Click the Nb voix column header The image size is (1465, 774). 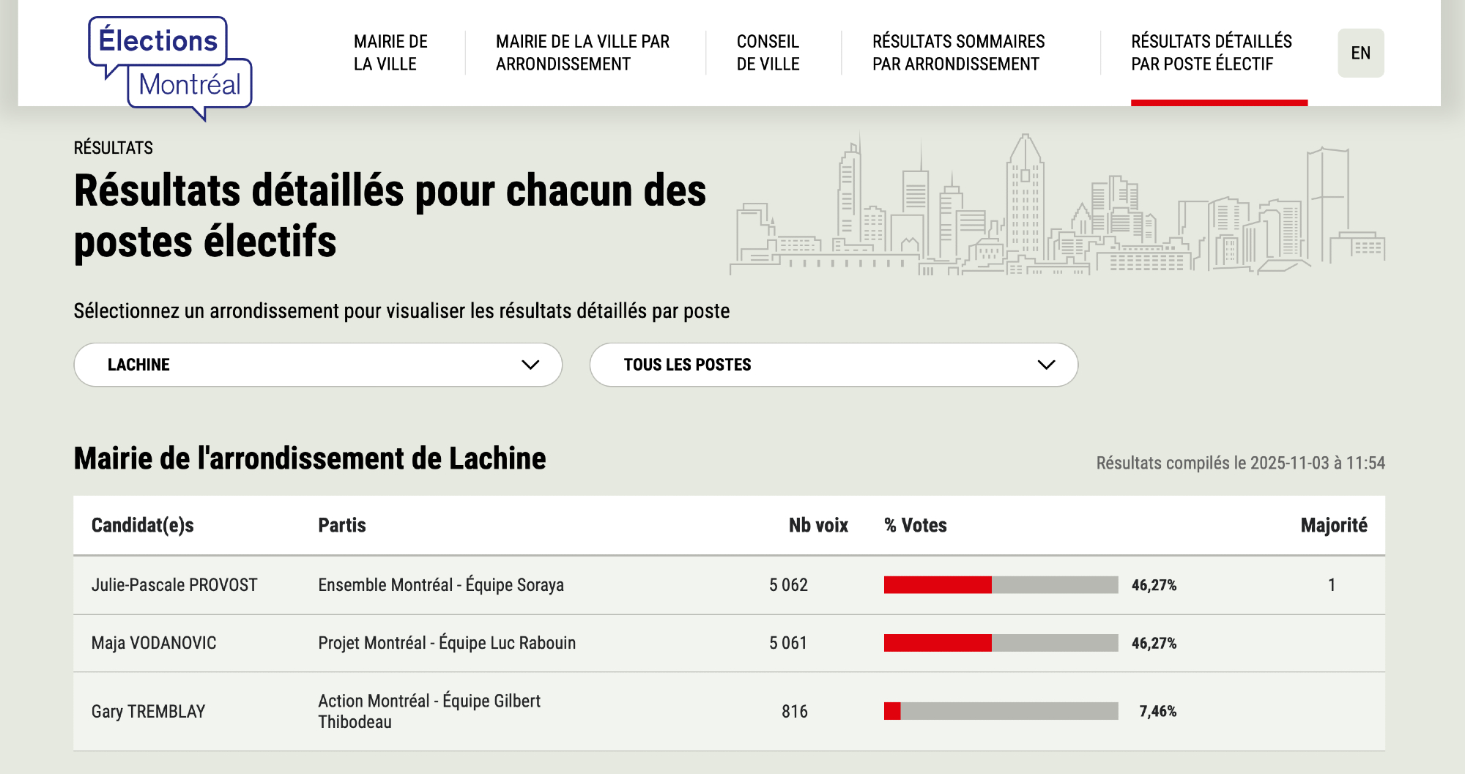[817, 525]
